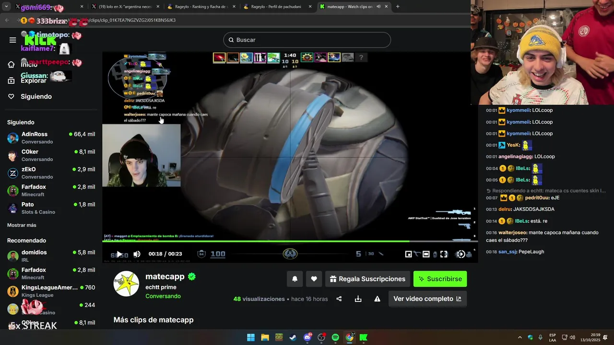Open OBS Studio from the taskbar

(x=321, y=337)
